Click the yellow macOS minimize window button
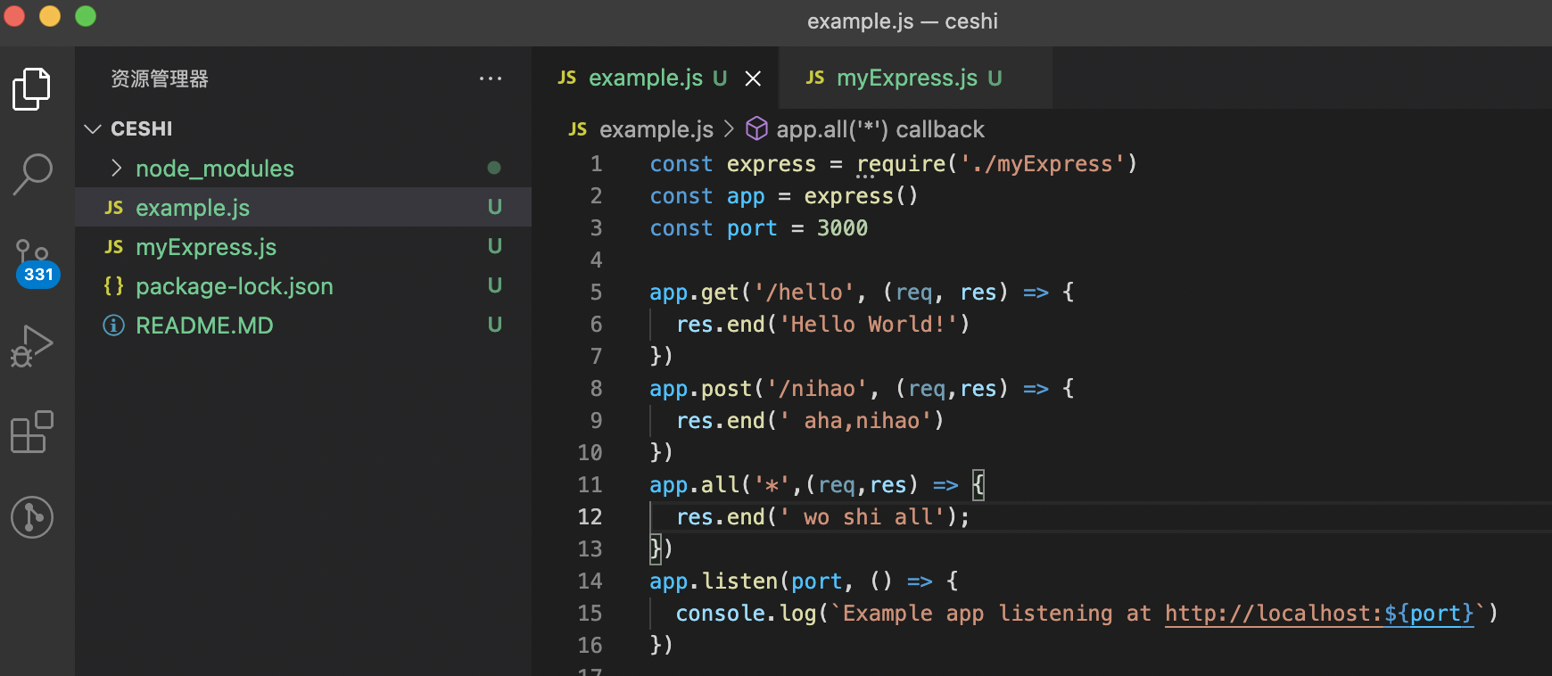The height and width of the screenshot is (676, 1552). [50, 16]
